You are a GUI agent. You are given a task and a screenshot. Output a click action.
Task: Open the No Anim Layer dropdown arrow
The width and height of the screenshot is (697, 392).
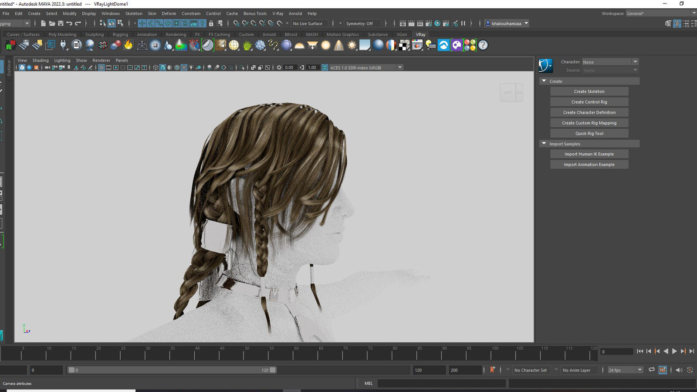556,370
